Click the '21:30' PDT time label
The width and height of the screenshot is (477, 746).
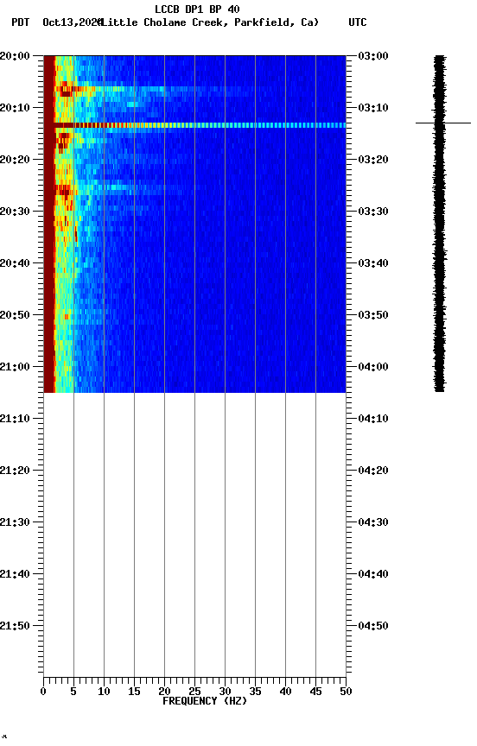click(15, 522)
